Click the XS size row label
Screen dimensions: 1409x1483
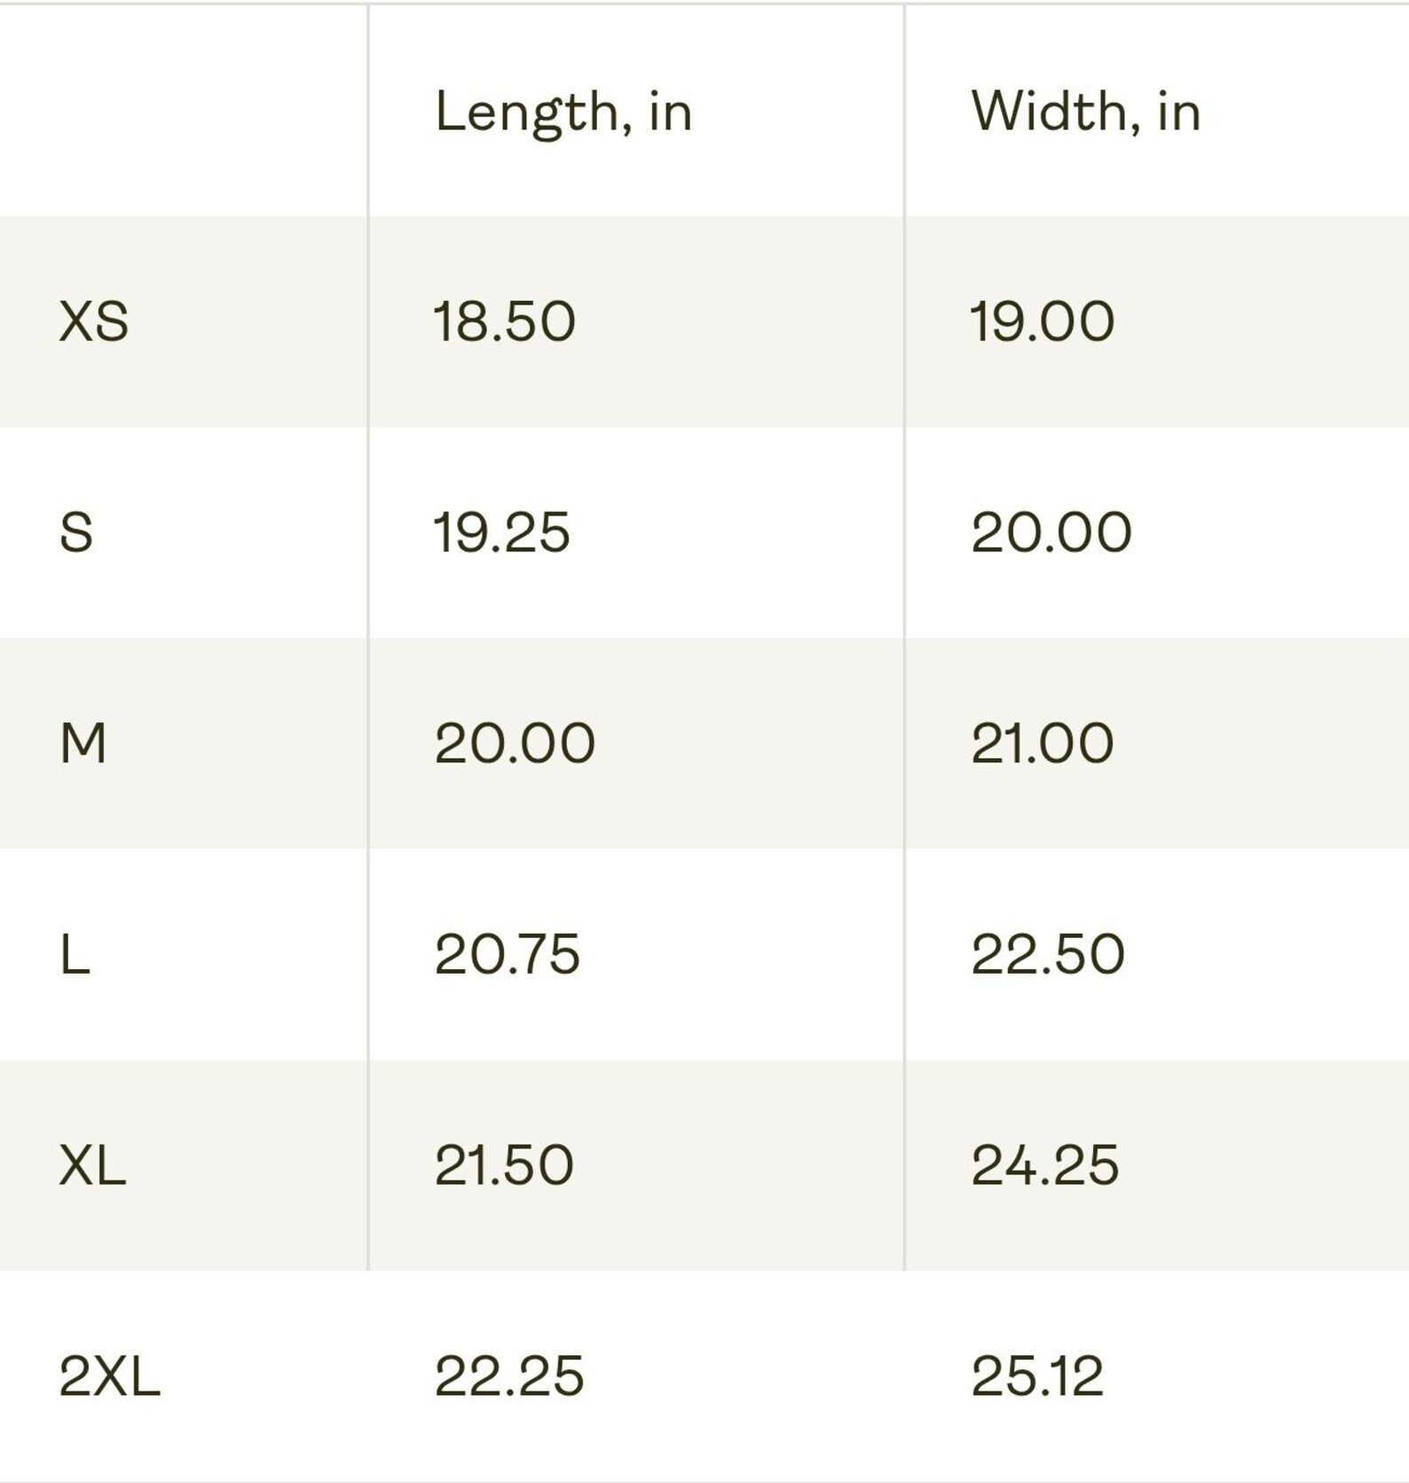[94, 321]
